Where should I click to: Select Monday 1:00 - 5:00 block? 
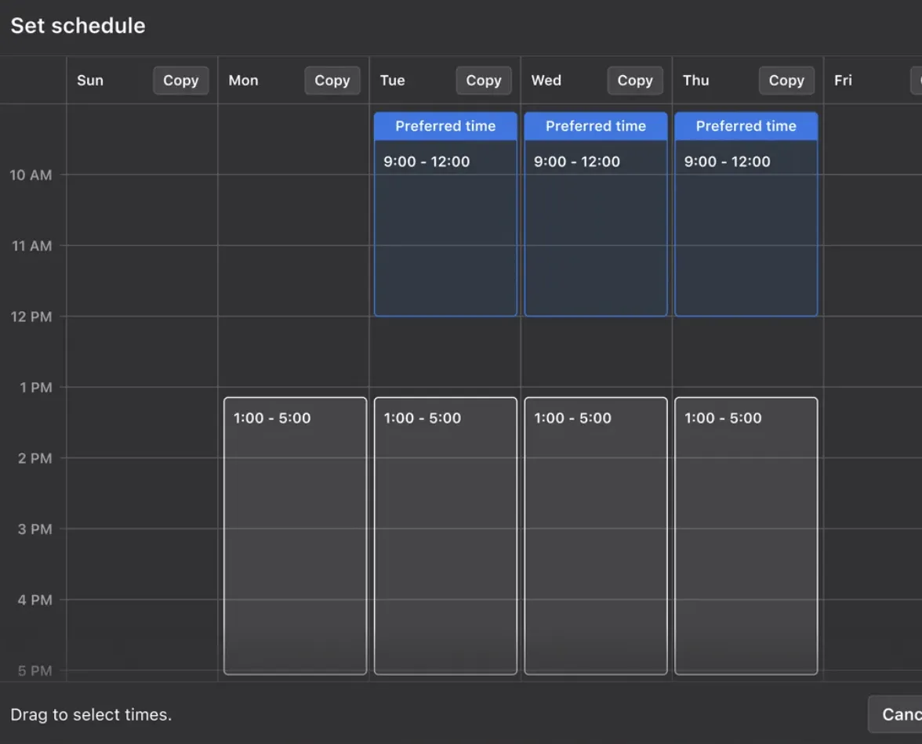tap(295, 536)
